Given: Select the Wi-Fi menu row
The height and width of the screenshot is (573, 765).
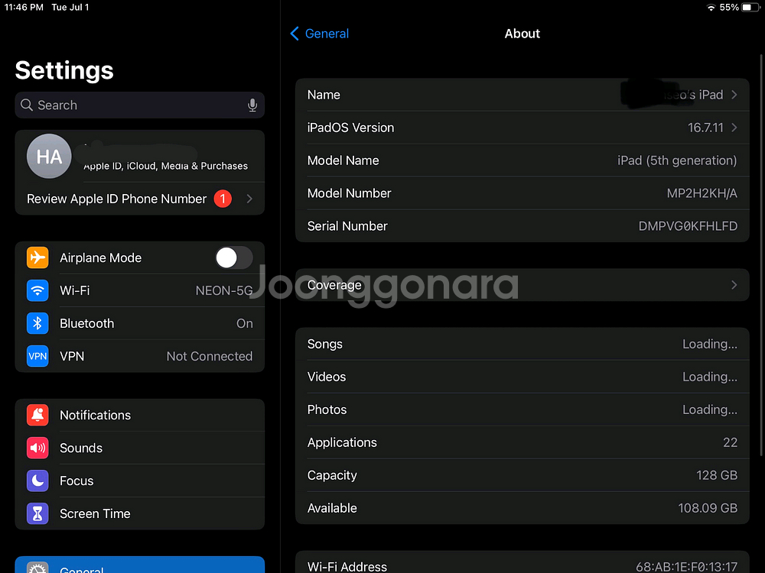Looking at the screenshot, I should (140, 290).
